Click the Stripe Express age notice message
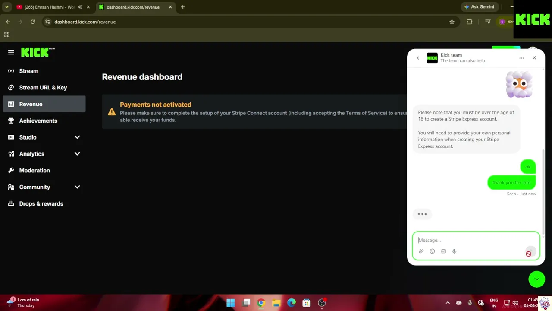Screen dimensions: 552x311 [x=466, y=129]
